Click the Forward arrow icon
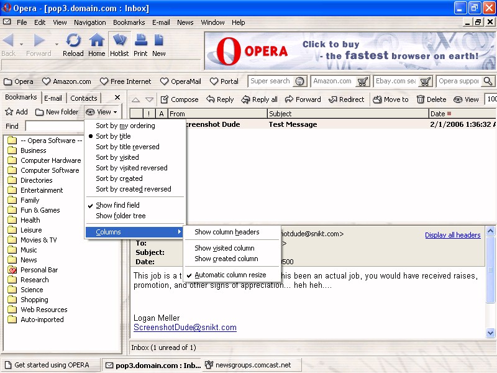497x373 pixels. point(39,40)
